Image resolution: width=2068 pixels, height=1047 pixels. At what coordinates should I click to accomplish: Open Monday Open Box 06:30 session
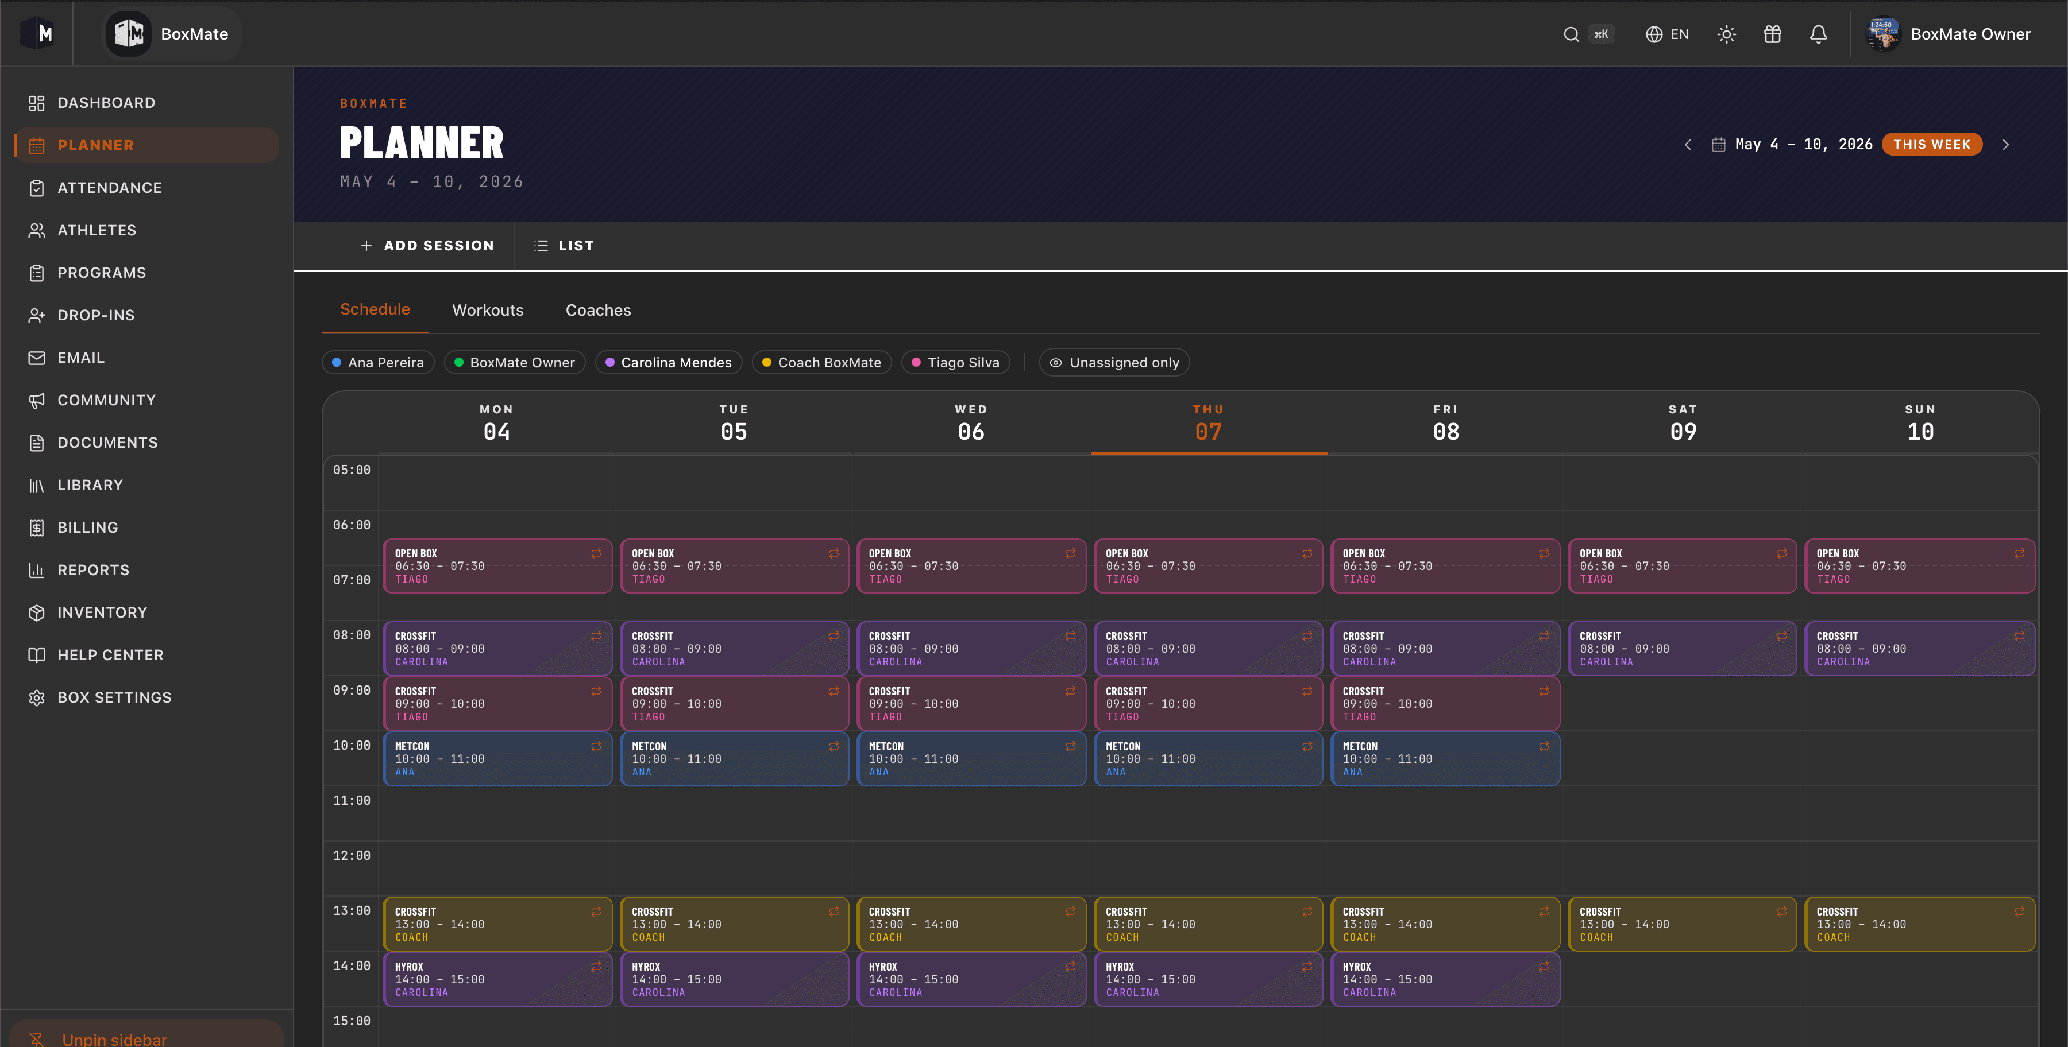[497, 567]
